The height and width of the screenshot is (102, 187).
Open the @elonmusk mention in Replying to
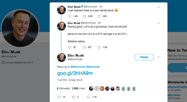click(93, 67)
